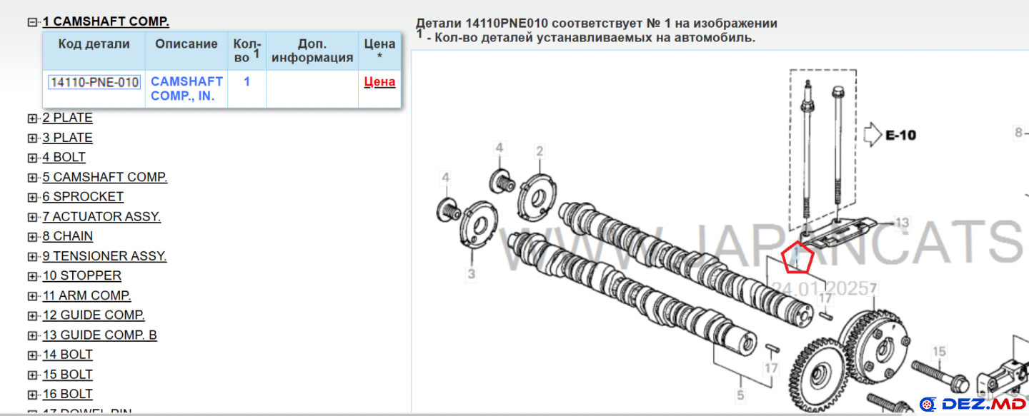
Task: Expand the 6 SPROCKET node
Action: click(x=32, y=197)
